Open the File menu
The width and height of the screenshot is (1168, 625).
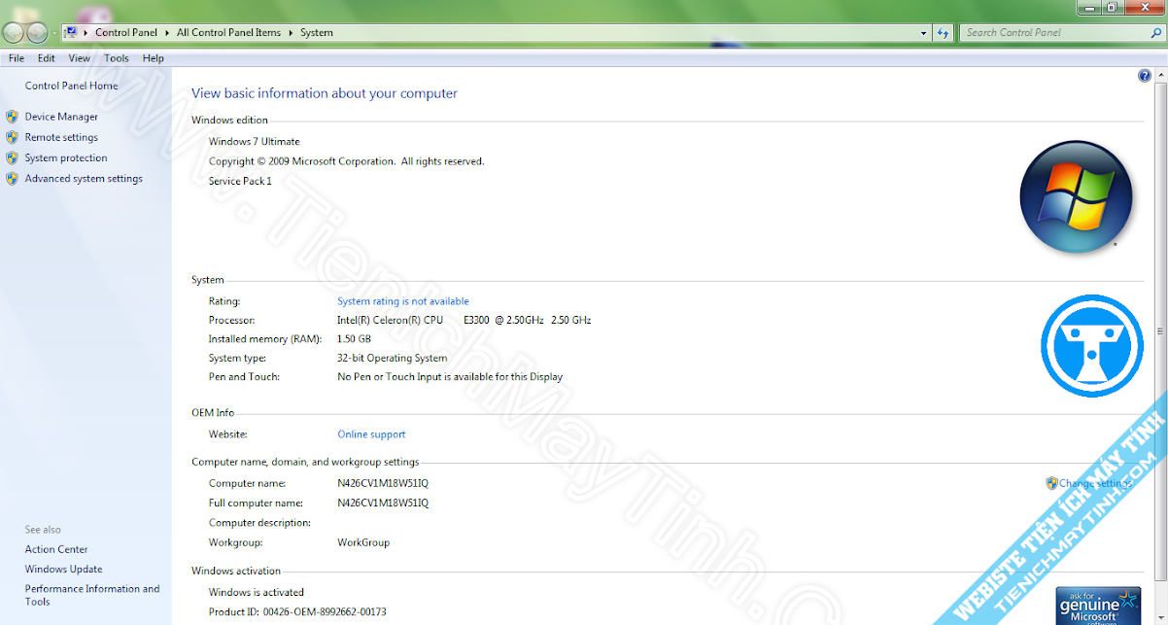click(x=17, y=58)
